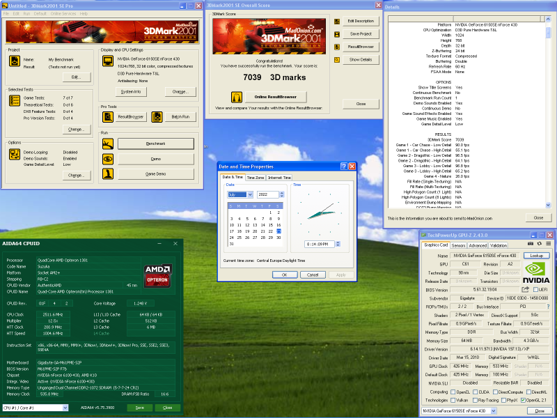Click the Benchmark run icon
Image resolution: width=557 pixels, height=418 pixels.
coord(108,144)
